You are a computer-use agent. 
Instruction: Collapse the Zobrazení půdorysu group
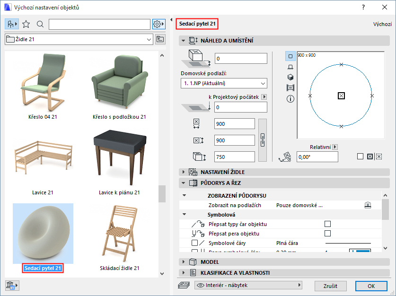click(185, 195)
